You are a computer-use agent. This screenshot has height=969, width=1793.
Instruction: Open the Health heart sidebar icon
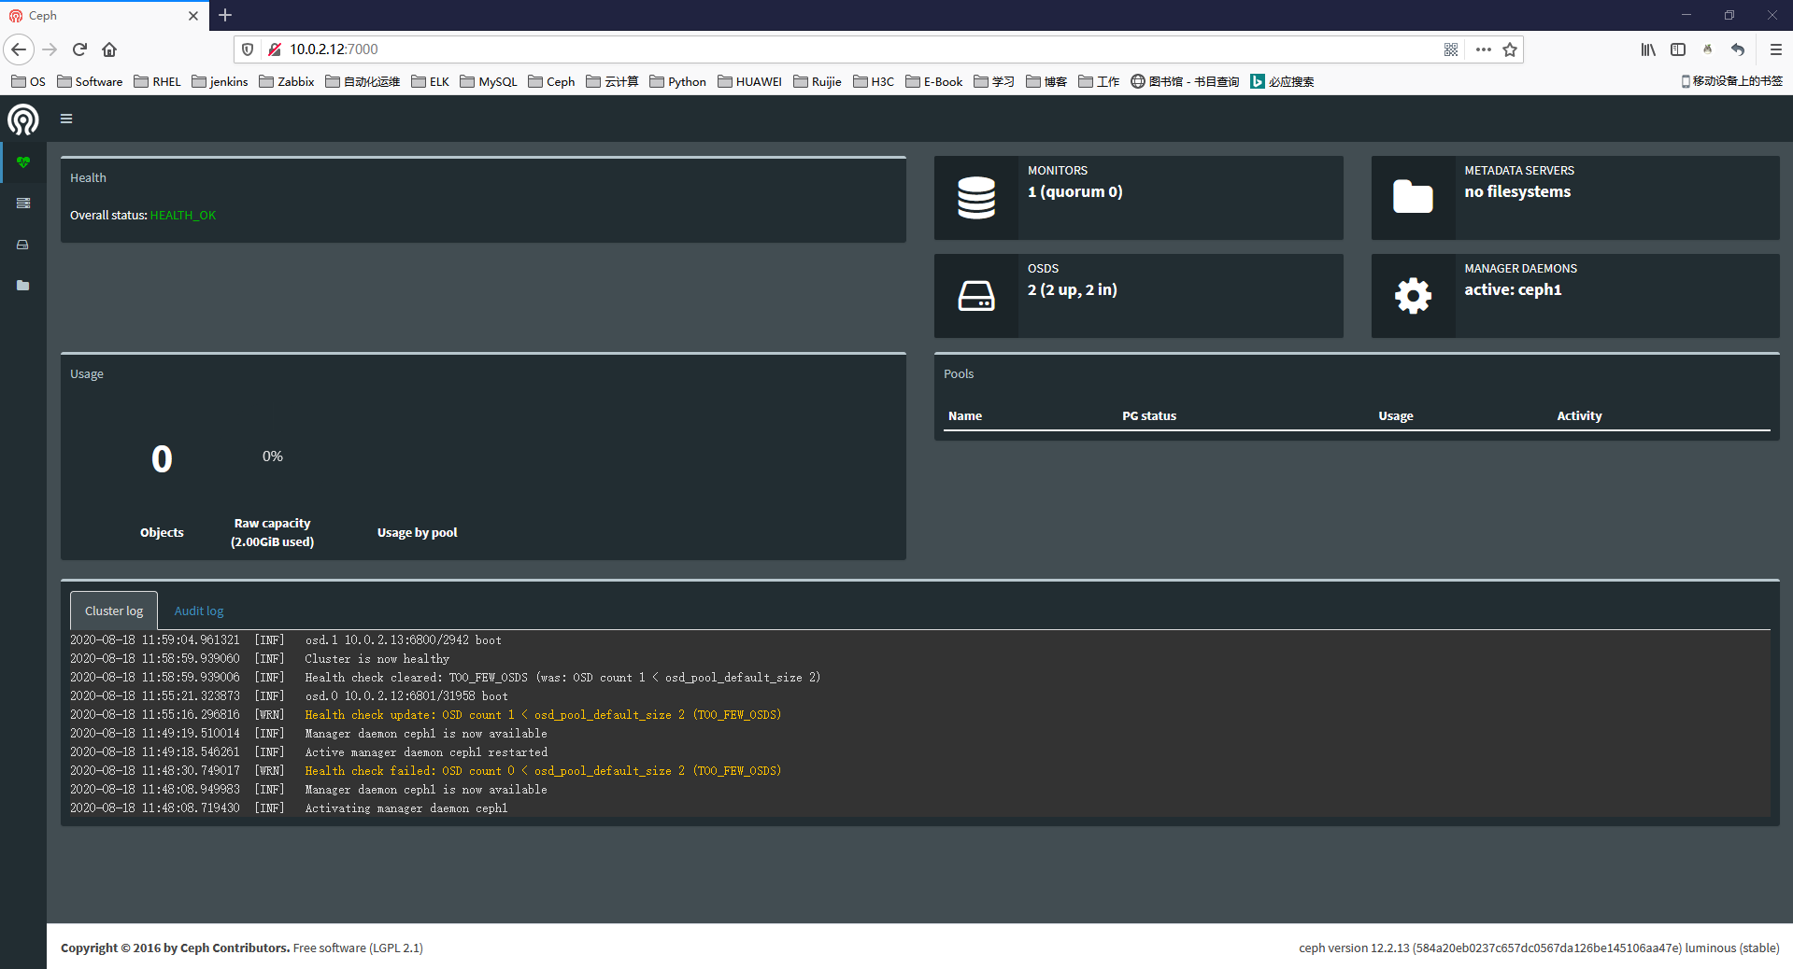coord(23,162)
